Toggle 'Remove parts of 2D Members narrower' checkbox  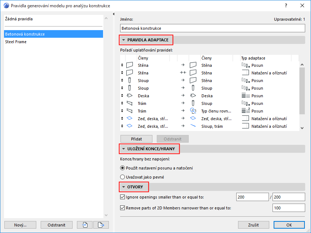[x=122, y=208]
